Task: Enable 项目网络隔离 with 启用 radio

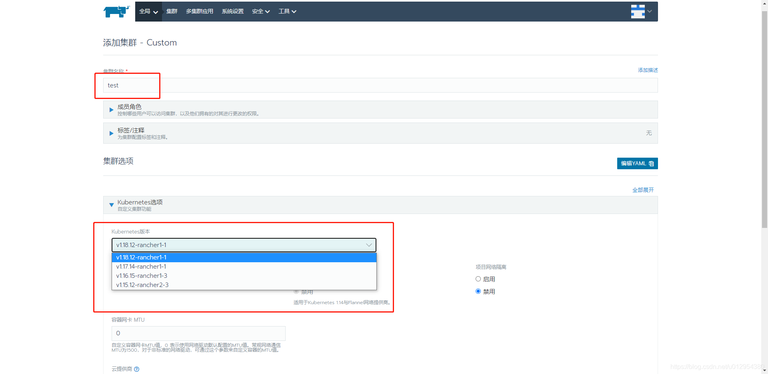Action: (478, 279)
